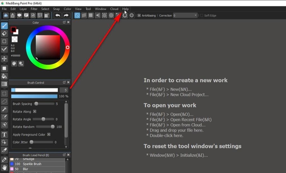This screenshot has height=173, width=286.
Task: Toggle the Soft Edge checkbox
Action: click(x=202, y=16)
